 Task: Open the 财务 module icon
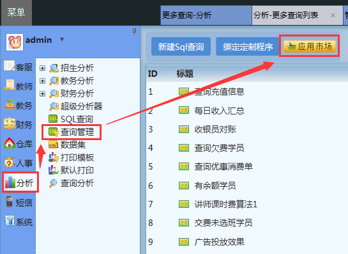(10, 123)
